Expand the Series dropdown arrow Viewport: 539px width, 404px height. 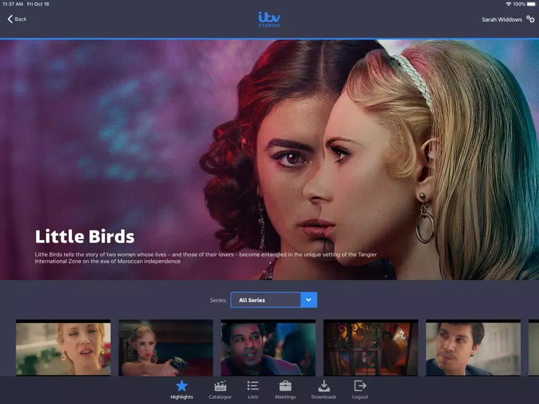pyautogui.click(x=309, y=300)
